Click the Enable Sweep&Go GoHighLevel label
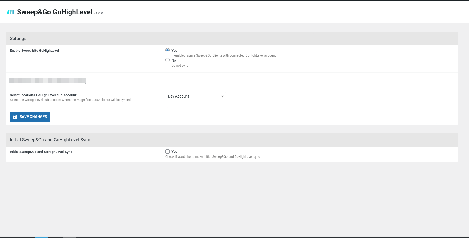The width and height of the screenshot is (469, 238). click(34, 51)
